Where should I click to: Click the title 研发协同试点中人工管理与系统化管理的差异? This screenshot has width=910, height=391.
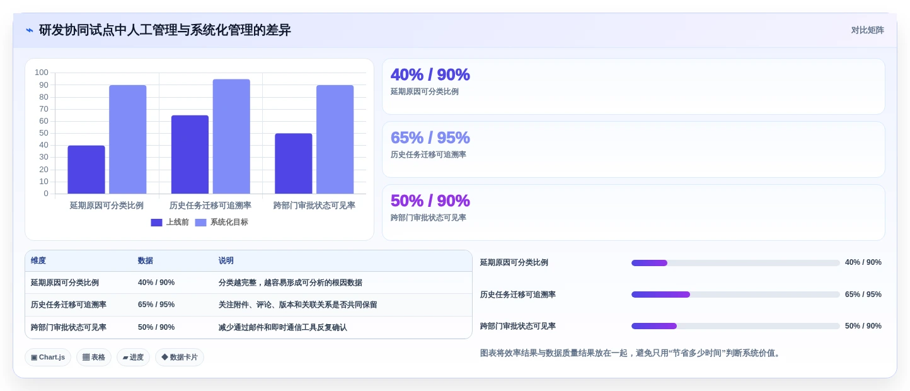(x=164, y=30)
